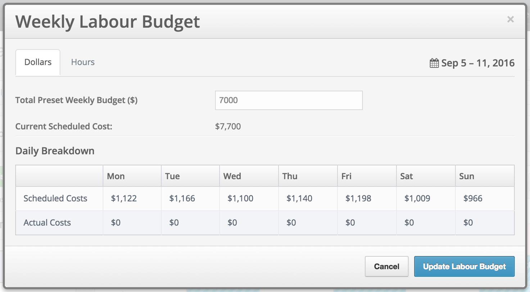The image size is (530, 292).
Task: Click the Current Scheduled Cost value $7,700
Action: (x=228, y=126)
